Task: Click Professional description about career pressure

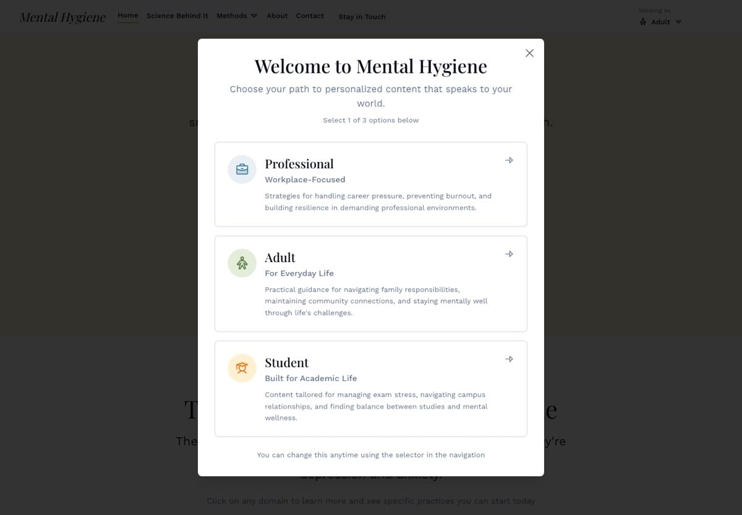Action: coord(378,202)
